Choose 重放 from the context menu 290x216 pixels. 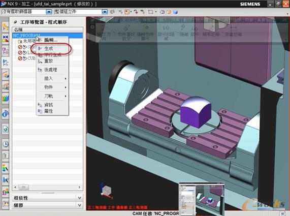pos(52,61)
